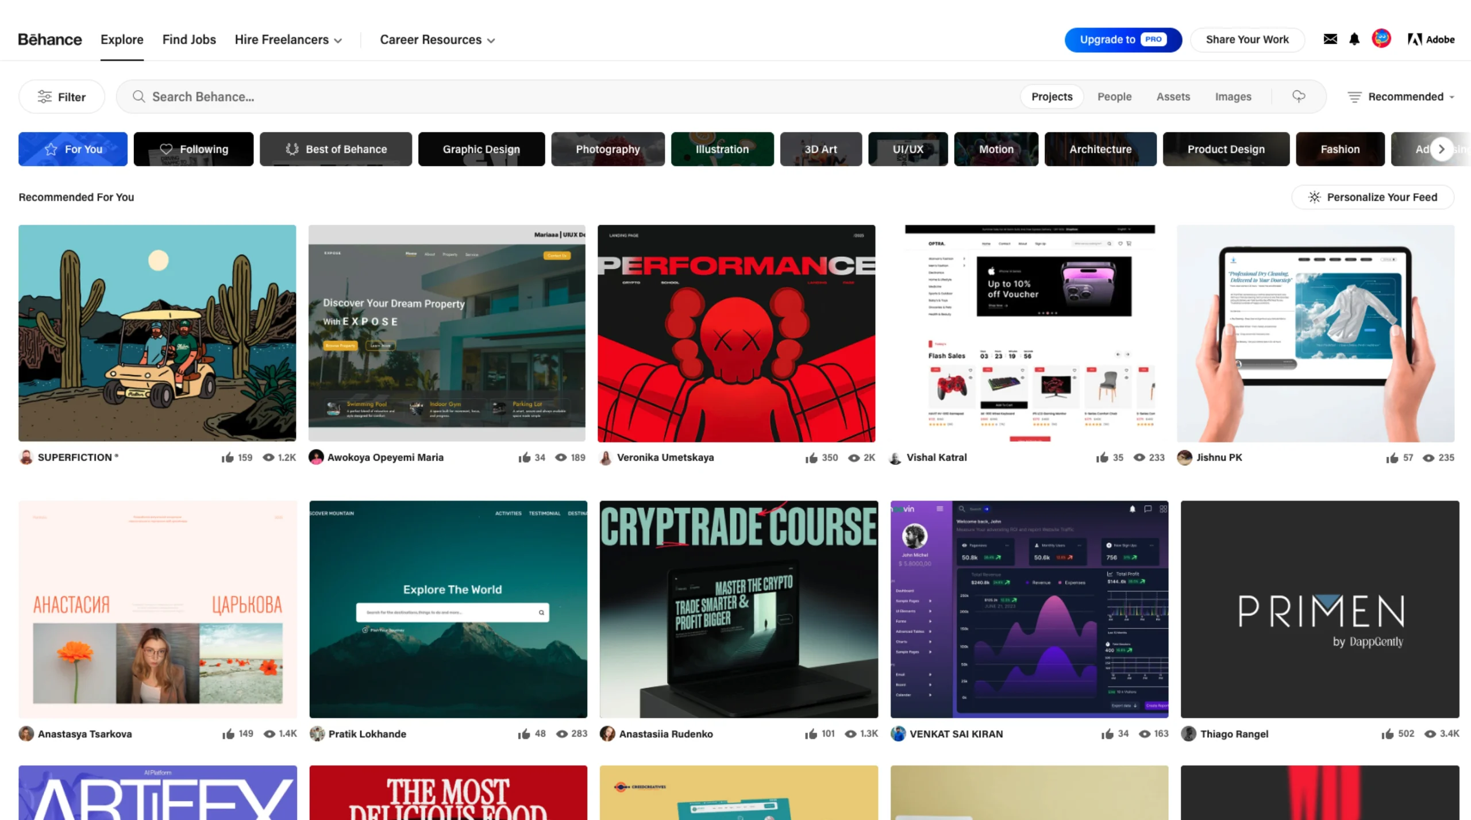
Task: Click like icon on Vishal Katral project
Action: 1102,457
